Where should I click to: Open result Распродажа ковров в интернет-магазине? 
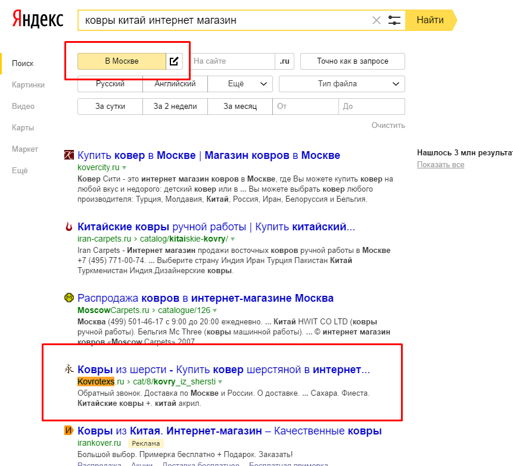point(206,298)
